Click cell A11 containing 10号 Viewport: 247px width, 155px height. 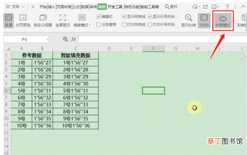pyautogui.click(x=22, y=126)
